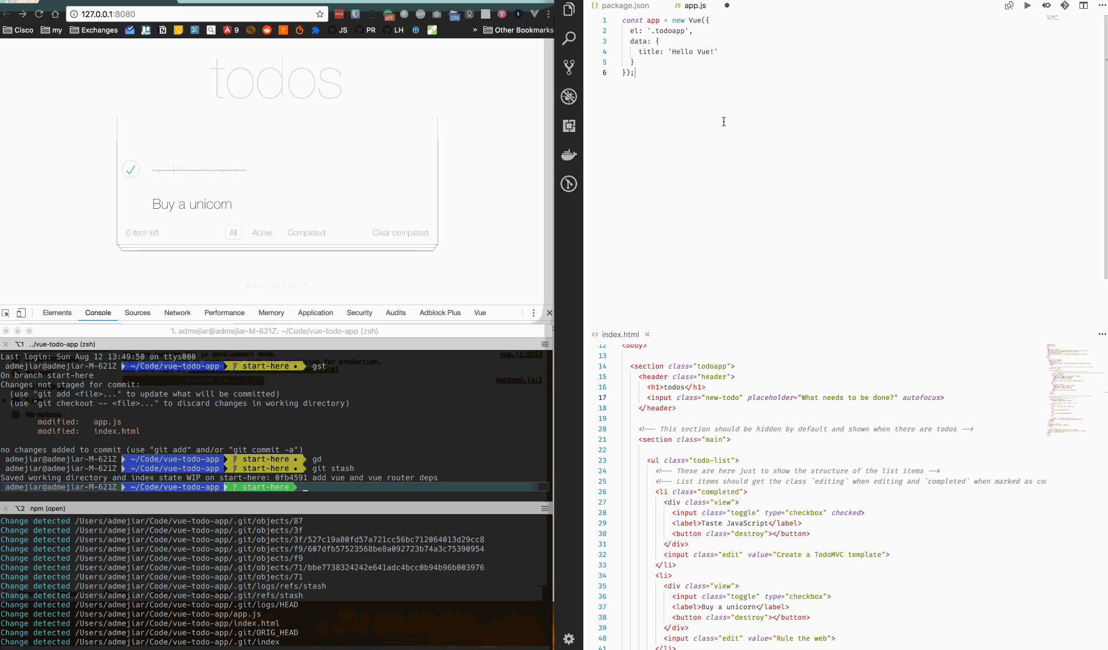
Task: Open the Search view in VS Code sidebar
Action: [569, 38]
